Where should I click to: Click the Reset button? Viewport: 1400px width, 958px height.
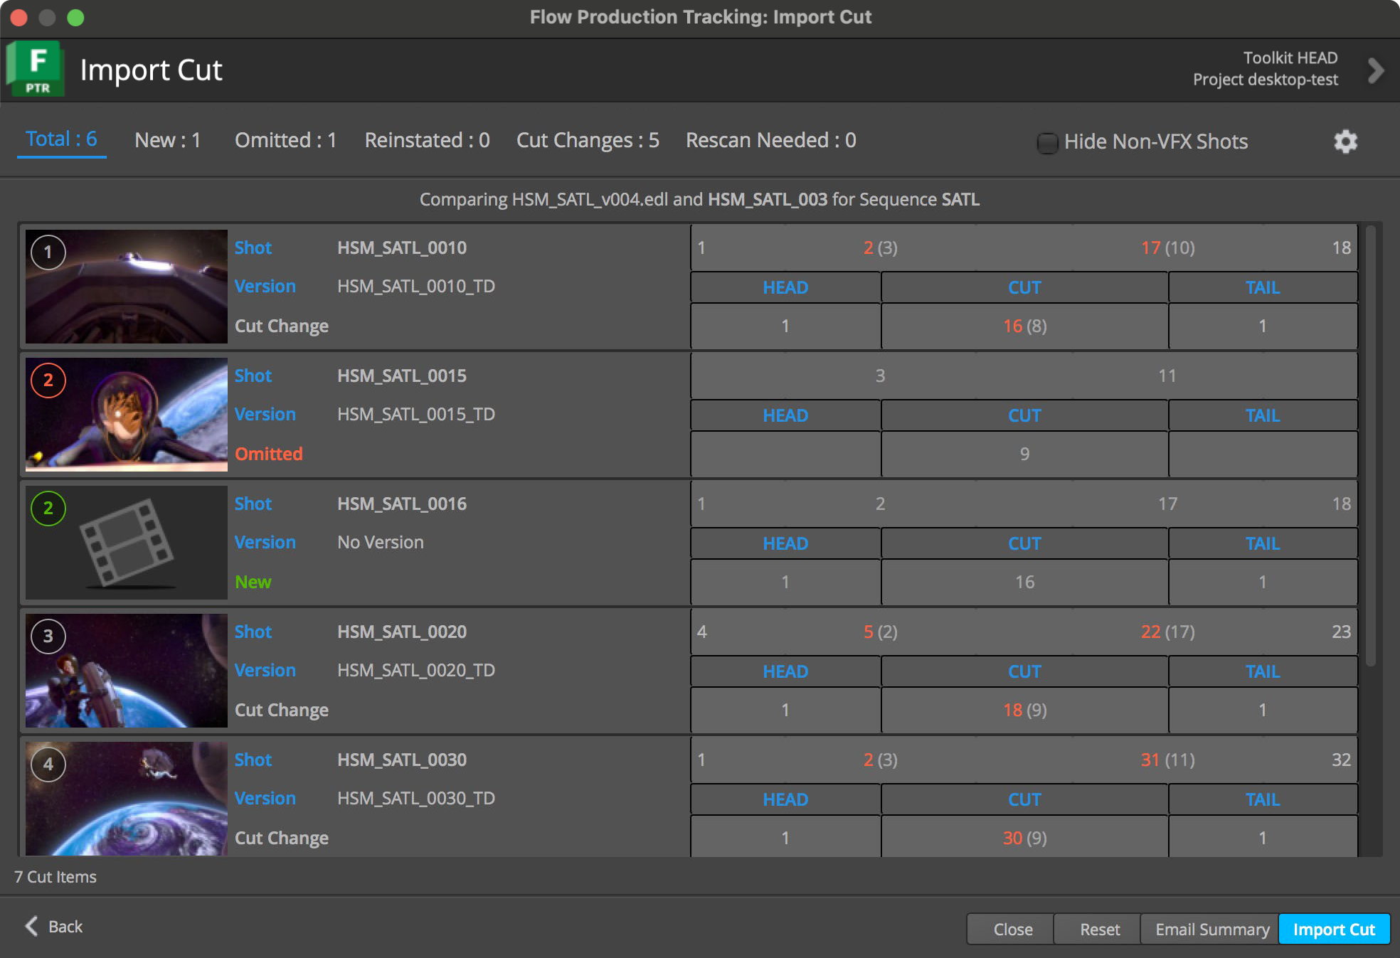point(1099,929)
